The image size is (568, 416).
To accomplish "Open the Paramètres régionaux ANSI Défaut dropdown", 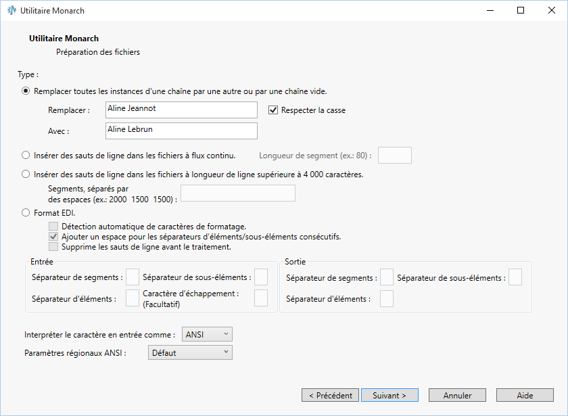I will pyautogui.click(x=190, y=352).
